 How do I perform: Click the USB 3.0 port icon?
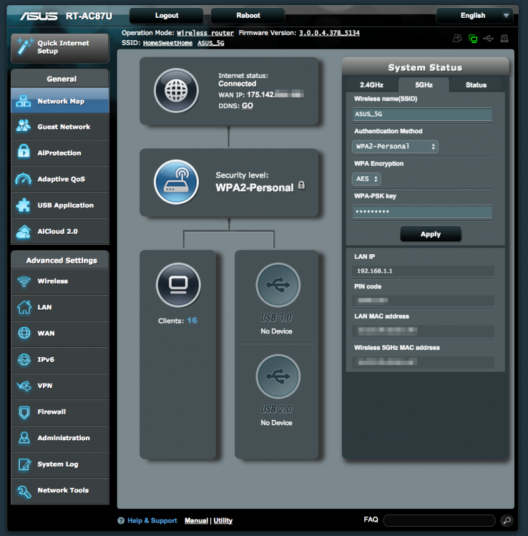point(277,285)
